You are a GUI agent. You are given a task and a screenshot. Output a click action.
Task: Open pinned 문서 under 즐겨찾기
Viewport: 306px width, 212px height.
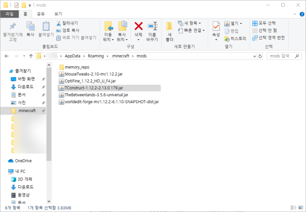tap(19, 95)
